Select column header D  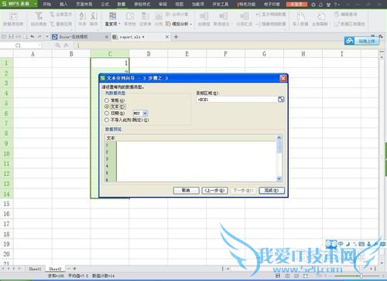(149, 54)
